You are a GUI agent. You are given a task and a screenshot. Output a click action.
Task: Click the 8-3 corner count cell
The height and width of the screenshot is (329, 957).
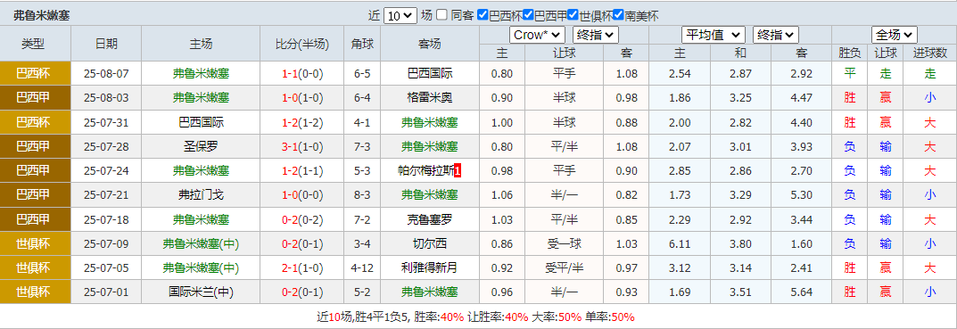362,194
